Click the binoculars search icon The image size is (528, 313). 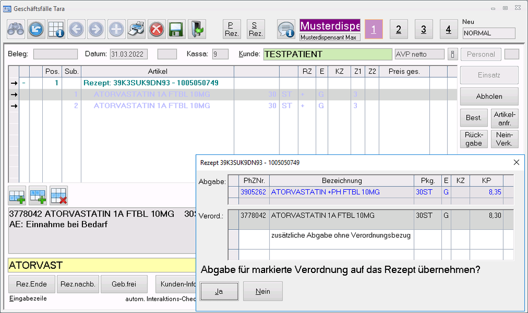[16, 29]
